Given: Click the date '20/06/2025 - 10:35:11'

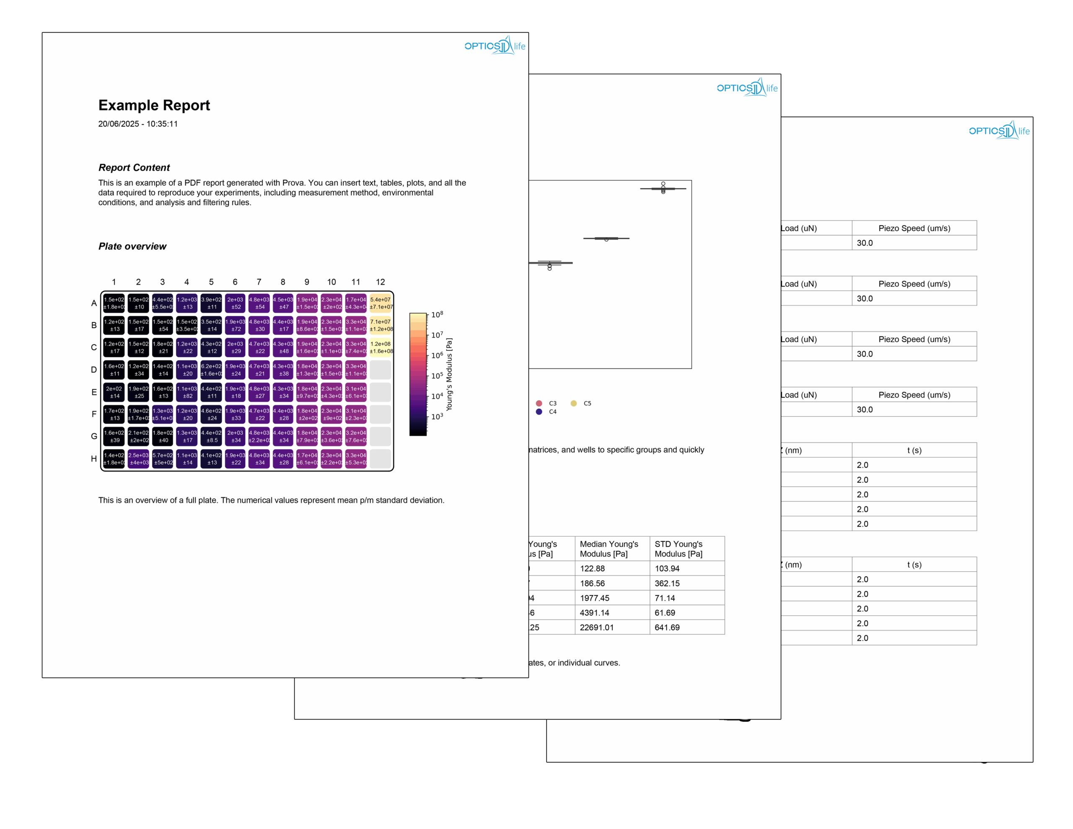Looking at the screenshot, I should 137,124.
